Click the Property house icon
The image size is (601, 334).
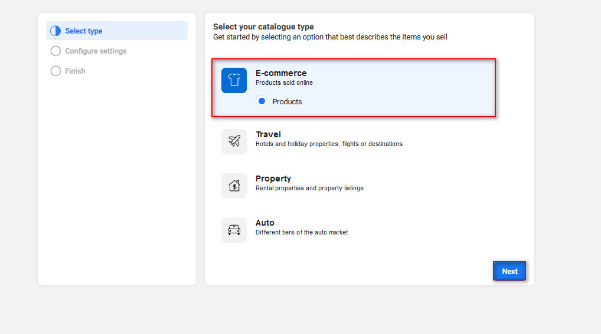coord(234,186)
